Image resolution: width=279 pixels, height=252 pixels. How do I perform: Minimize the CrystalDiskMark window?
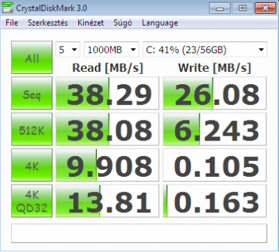220,8
